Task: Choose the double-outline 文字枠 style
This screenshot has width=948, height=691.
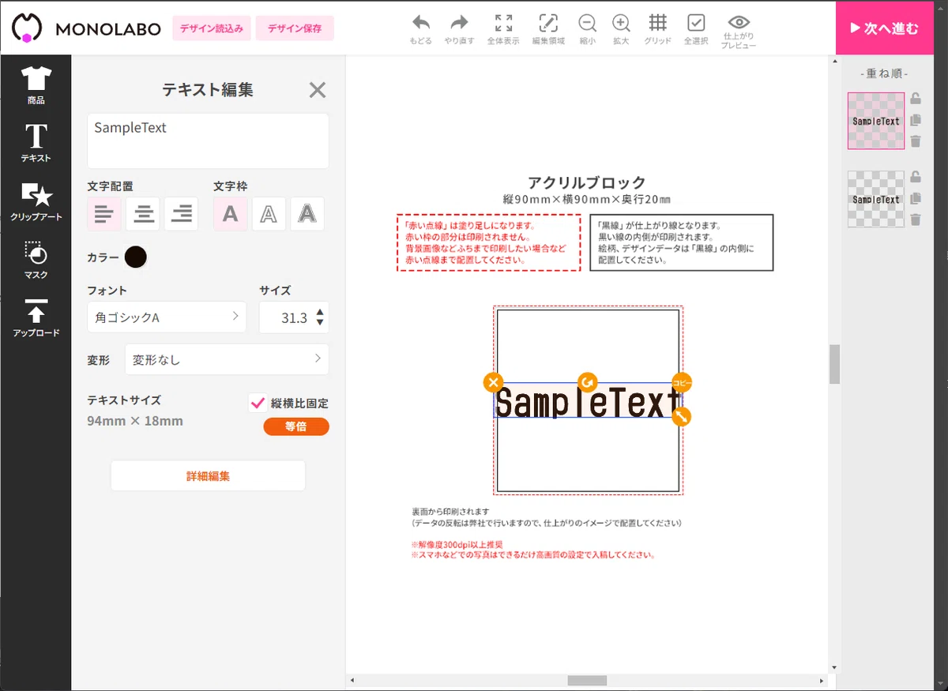Action: (307, 213)
